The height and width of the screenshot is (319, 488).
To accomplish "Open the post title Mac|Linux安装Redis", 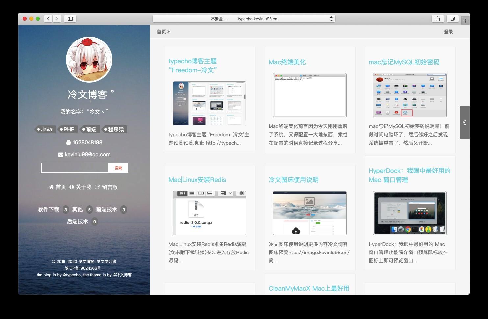I will 197,180.
